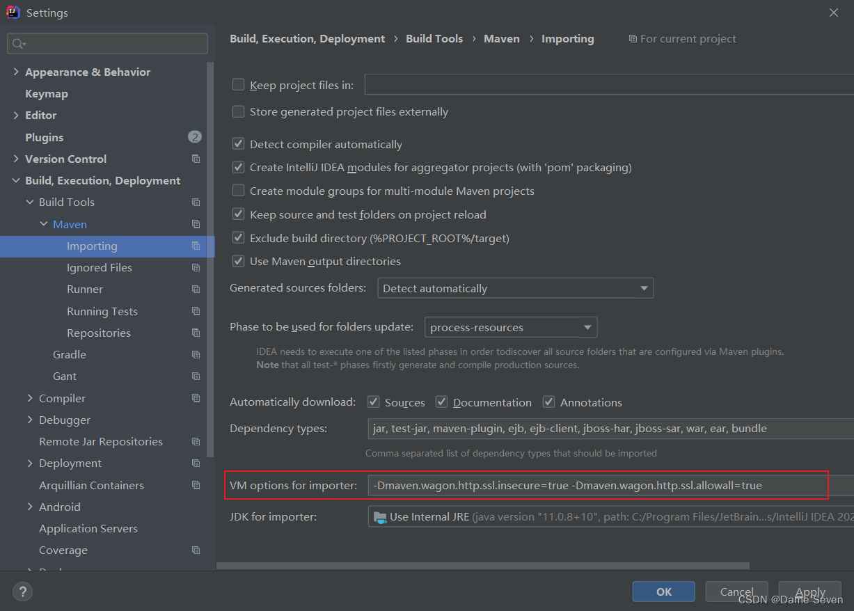Click Build Tools in breadcrumb path

434,39
